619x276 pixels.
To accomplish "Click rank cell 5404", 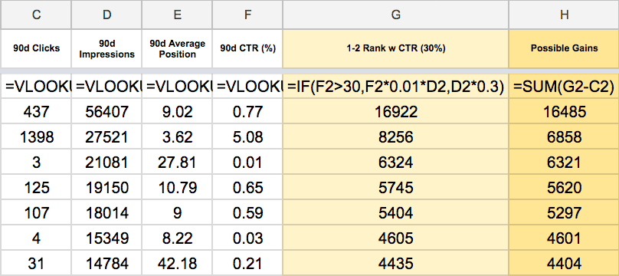I will click(x=395, y=212).
